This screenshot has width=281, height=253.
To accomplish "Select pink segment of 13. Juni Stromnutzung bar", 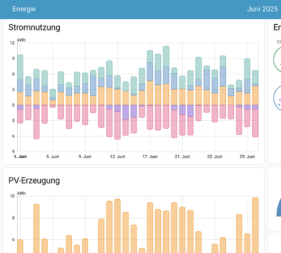I will coord(118,125).
